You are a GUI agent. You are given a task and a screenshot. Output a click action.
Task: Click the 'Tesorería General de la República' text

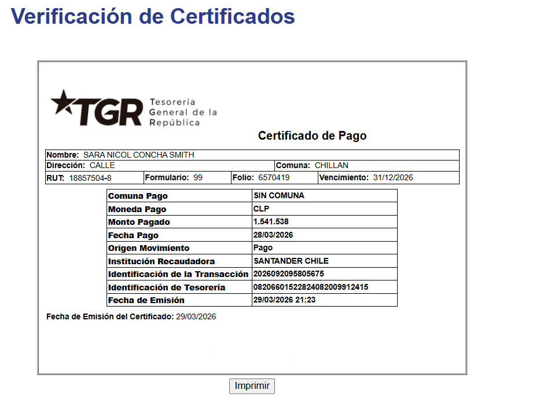point(183,112)
